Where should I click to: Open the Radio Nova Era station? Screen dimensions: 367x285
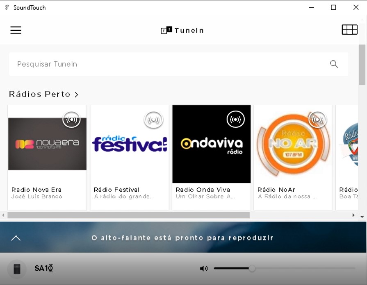pyautogui.click(x=36, y=190)
